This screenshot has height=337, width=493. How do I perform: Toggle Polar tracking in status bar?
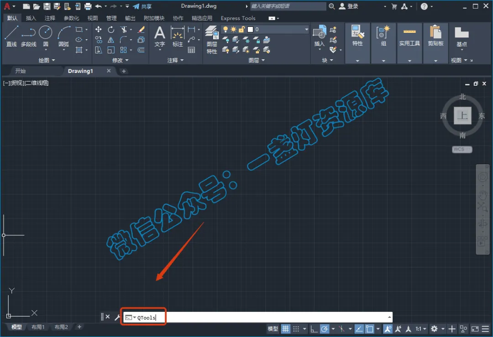tap(325, 329)
